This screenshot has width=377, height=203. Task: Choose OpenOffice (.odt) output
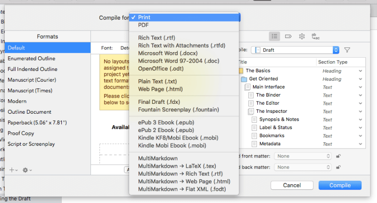tap(184, 69)
